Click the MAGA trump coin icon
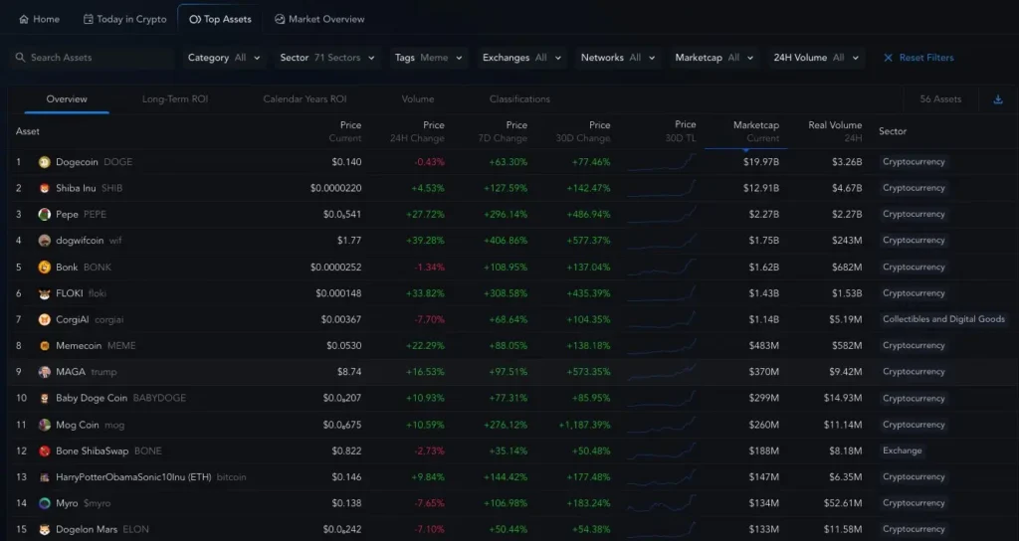The image size is (1019, 541). pos(44,372)
